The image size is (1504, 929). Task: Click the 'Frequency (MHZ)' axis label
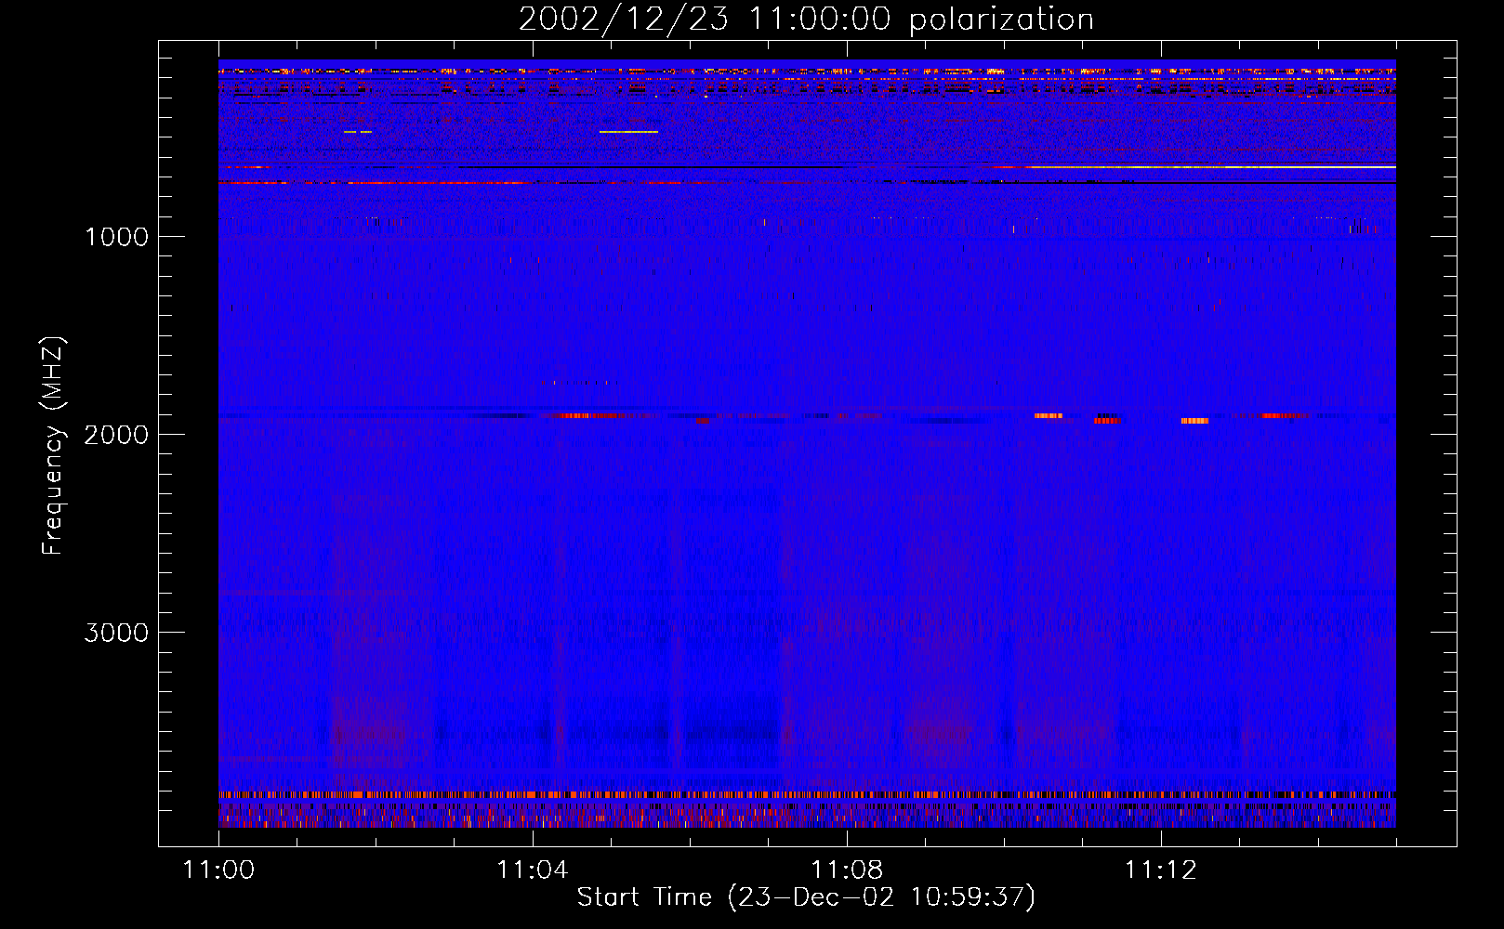tap(53, 446)
